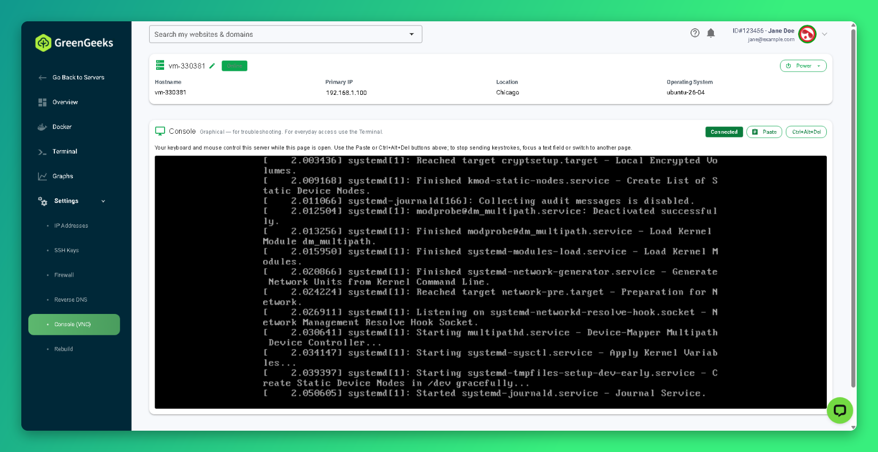Click the green status badge beside vm-330381
This screenshot has width=878, height=452.
(234, 66)
